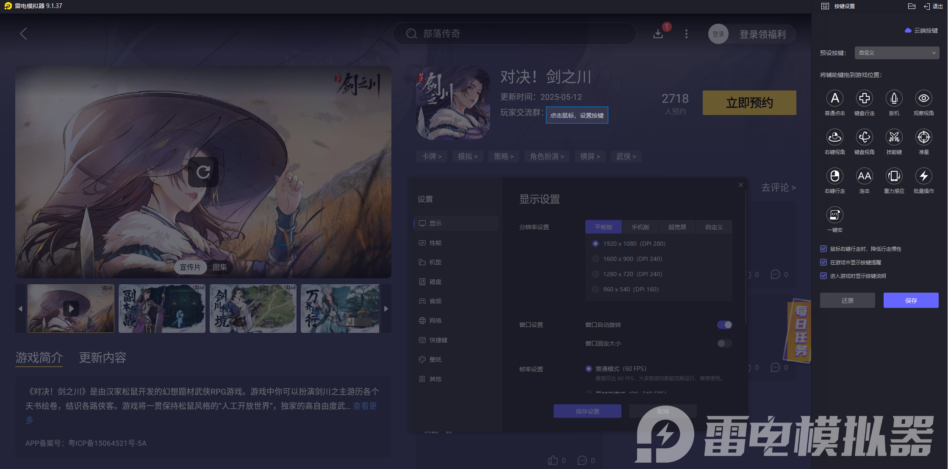Select the 扳机 trigger key tool
Screen dimensions: 948x469
[x=894, y=98]
